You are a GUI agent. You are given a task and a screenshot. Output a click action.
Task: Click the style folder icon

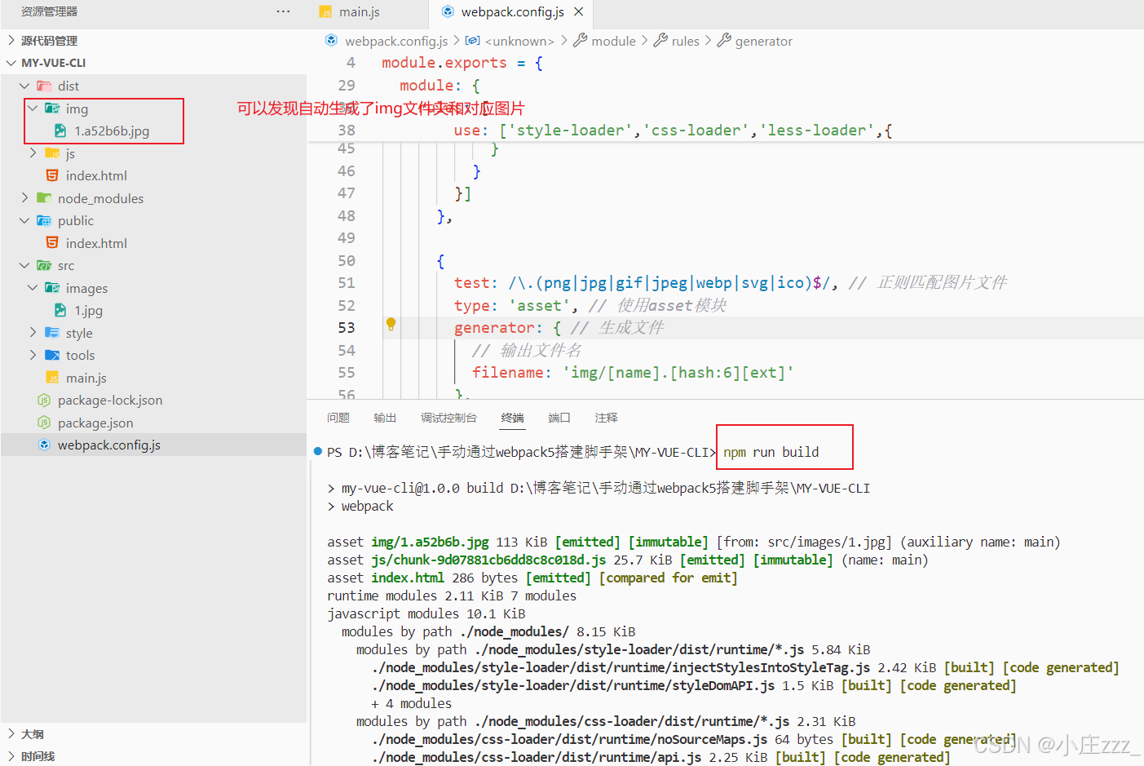(x=52, y=333)
